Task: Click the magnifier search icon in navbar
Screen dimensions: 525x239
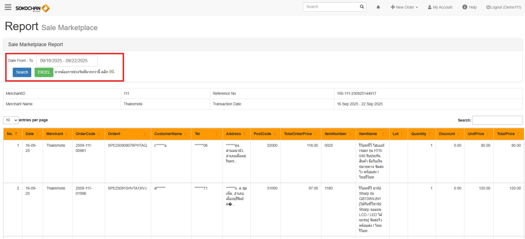Action: [362, 7]
